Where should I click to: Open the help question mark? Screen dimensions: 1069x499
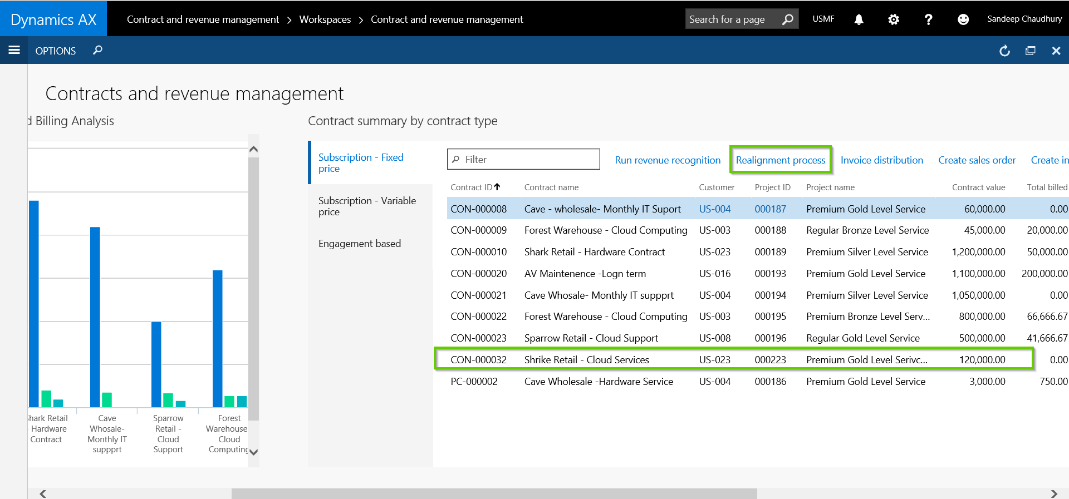(928, 19)
